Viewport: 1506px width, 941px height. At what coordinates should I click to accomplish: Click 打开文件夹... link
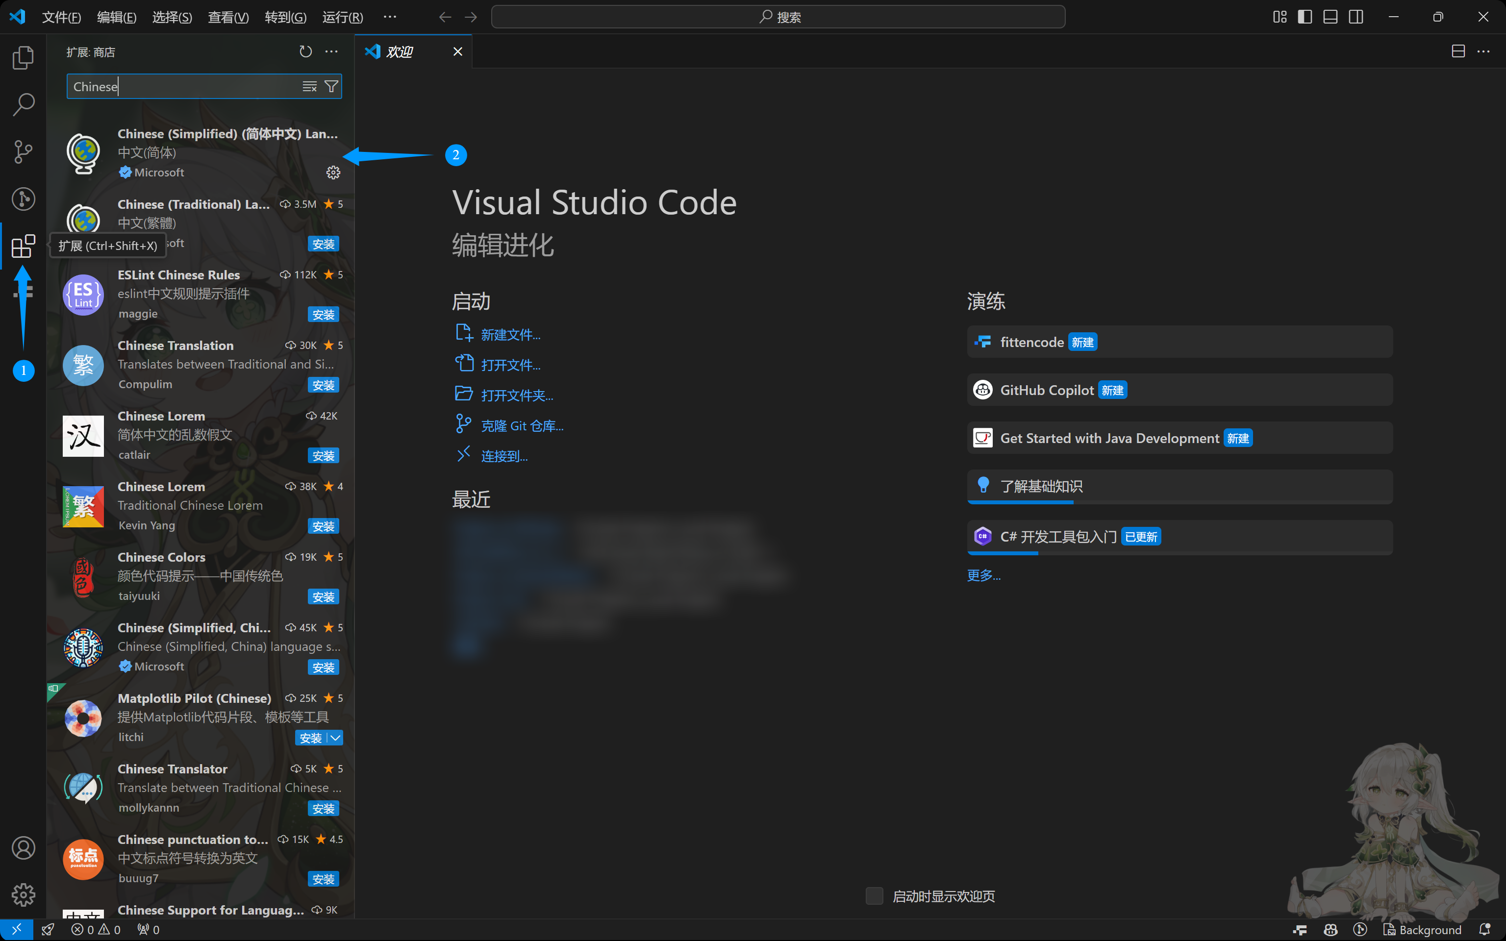(x=517, y=395)
